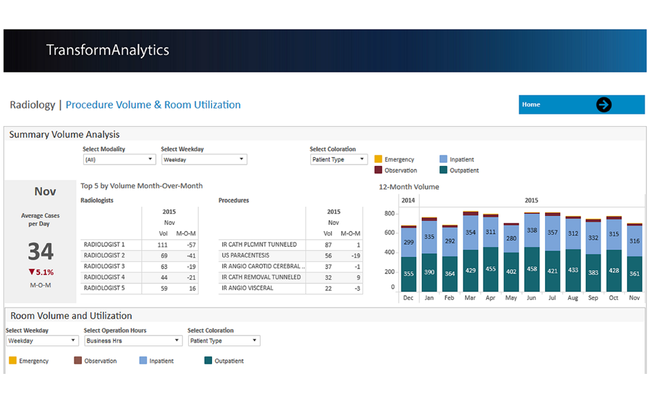This screenshot has height=401, width=650.
Task: Click the TransformAnalytics header title
Action: click(108, 49)
